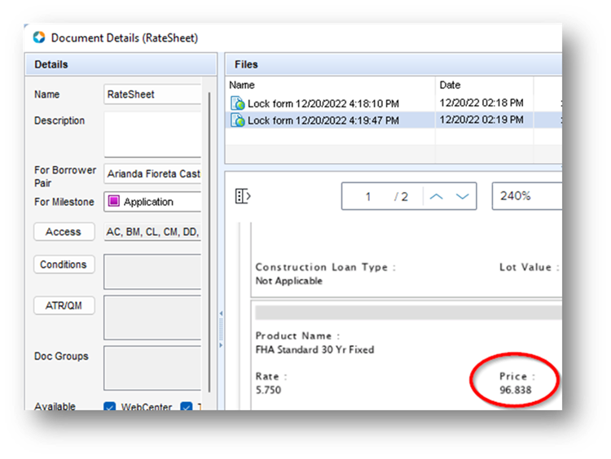Go to next page with the down chevron
Screen dimensions: 611x459
click(x=462, y=197)
